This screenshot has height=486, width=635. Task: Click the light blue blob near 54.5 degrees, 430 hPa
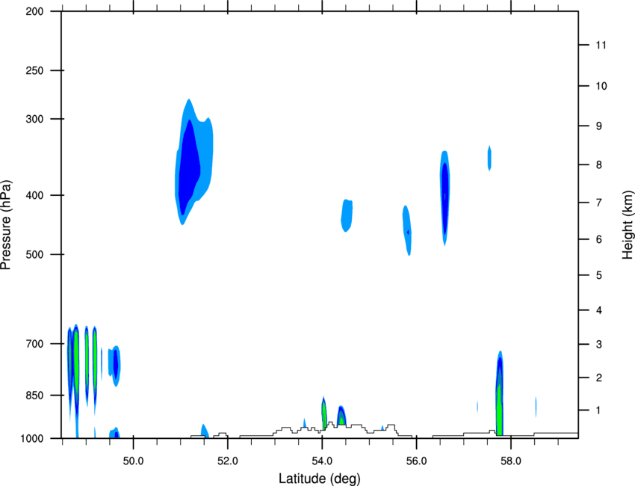pos(347,215)
